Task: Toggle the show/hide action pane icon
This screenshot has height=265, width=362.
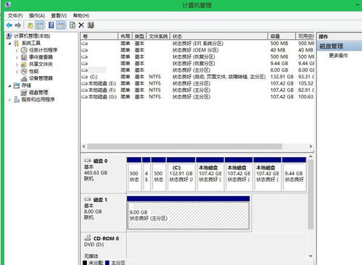Action: click(61, 25)
